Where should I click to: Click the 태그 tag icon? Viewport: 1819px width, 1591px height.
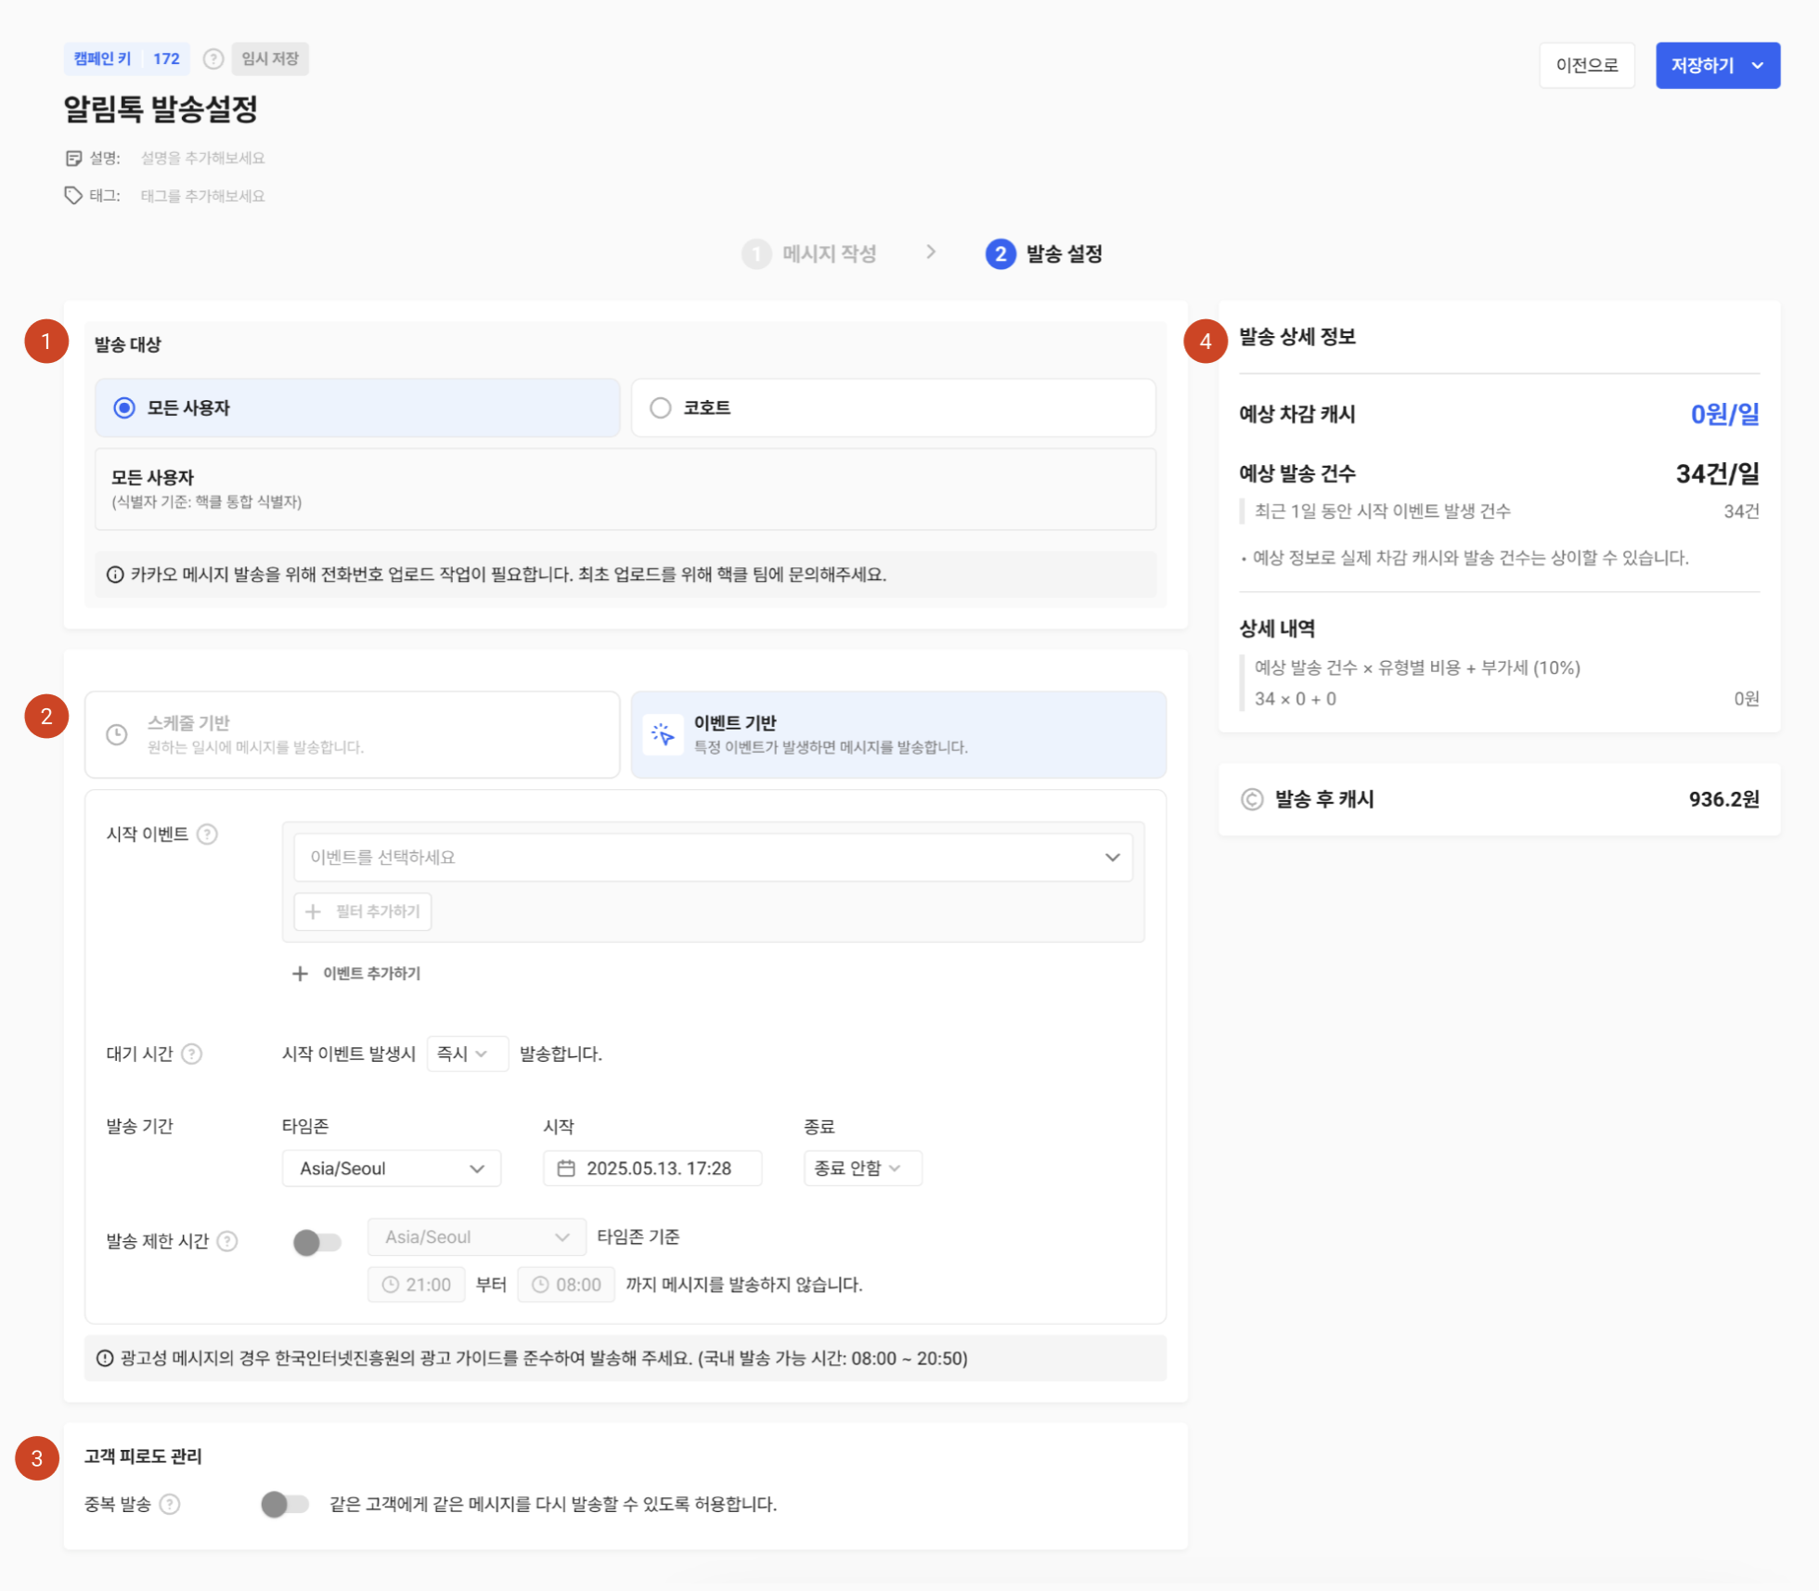pos(73,196)
